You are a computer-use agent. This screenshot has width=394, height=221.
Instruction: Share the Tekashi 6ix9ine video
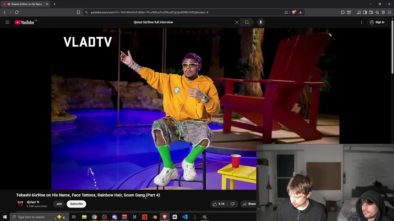point(249,204)
